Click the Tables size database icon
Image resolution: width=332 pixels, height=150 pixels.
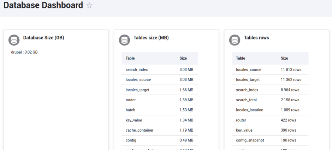coord(124,40)
